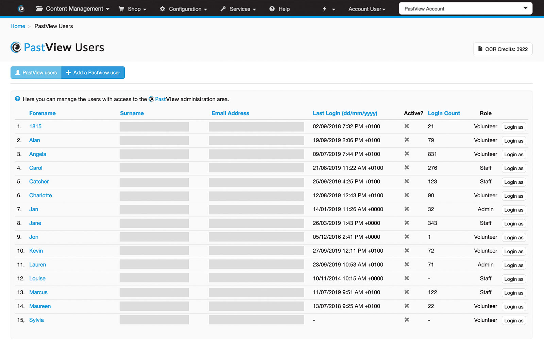Click the help question mark icon by description
Screen dimensions: 544x343
point(18,99)
